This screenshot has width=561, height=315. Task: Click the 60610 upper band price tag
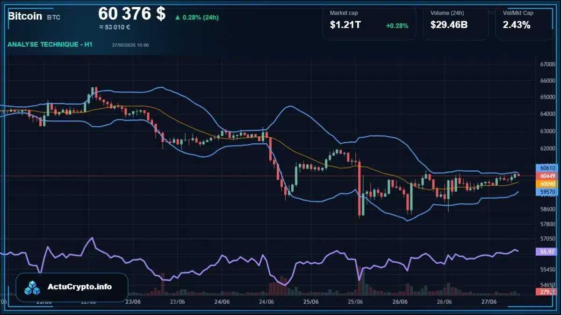(547, 168)
